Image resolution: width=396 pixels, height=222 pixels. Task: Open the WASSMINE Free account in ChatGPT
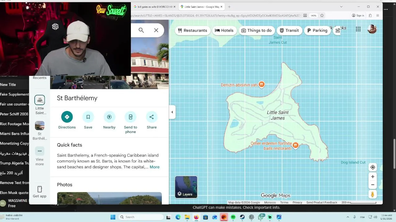click(15, 203)
